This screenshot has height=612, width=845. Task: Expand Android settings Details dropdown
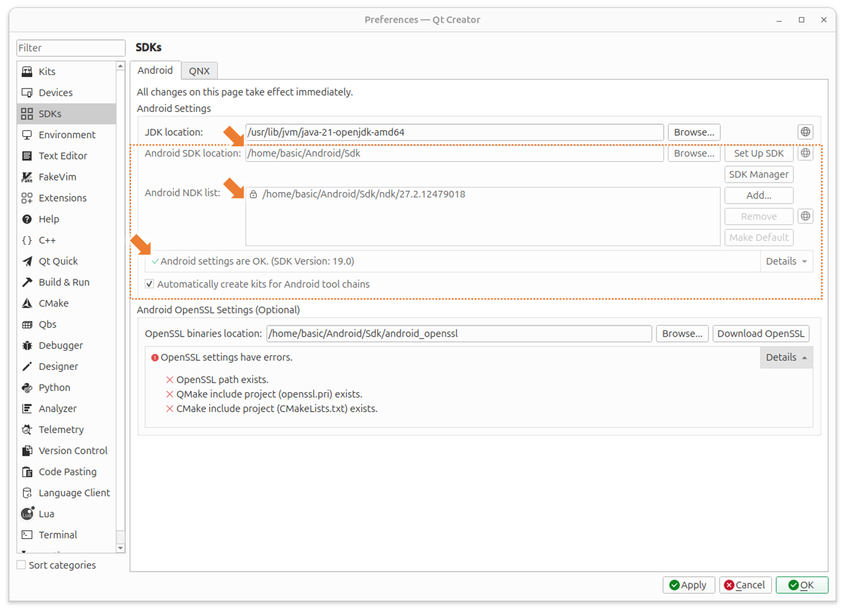(x=786, y=262)
